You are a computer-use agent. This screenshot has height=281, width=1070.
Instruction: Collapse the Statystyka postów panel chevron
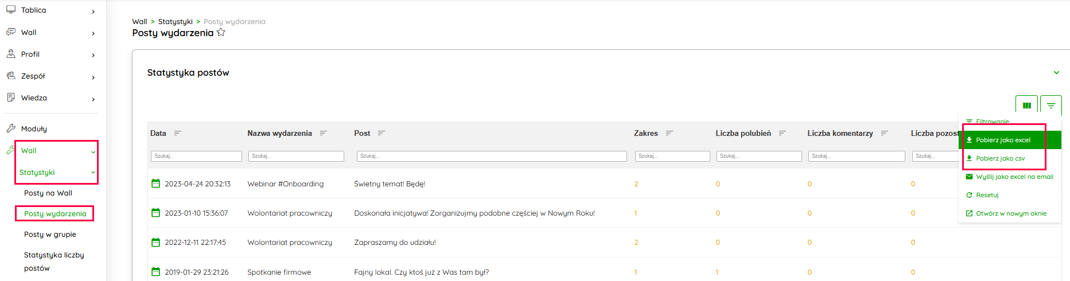(x=1056, y=73)
